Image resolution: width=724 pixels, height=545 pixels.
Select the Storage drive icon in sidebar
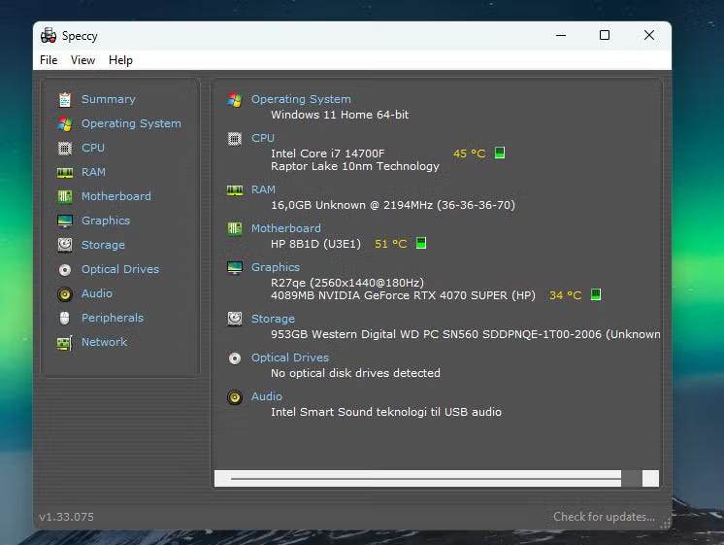(65, 245)
